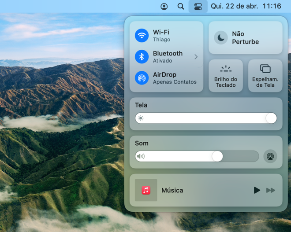The image size is (291, 232).
Task: Click the Bluetooth label text
Action: tap(168, 53)
